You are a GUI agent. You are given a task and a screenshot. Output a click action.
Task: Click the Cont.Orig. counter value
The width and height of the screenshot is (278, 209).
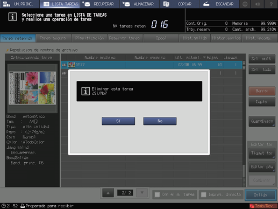[226, 23]
